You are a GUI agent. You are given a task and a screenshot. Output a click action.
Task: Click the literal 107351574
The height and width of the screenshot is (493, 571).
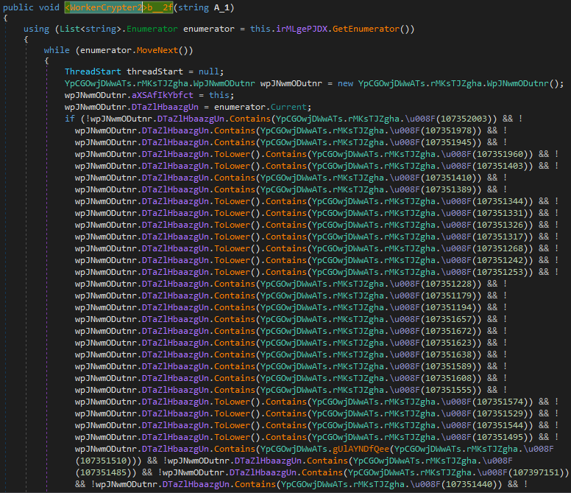point(500,402)
